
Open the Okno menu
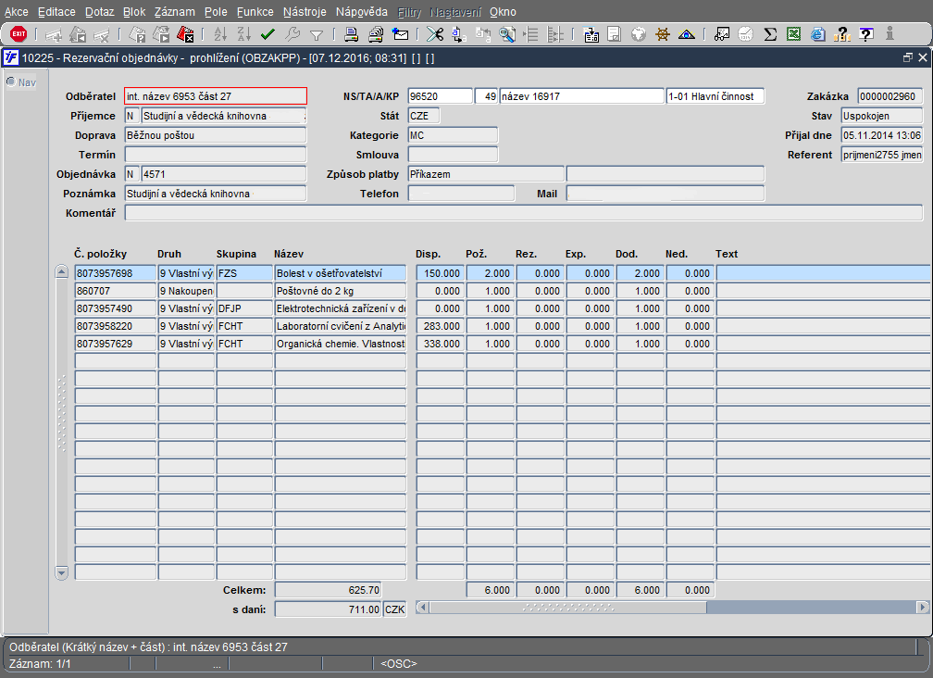coord(503,12)
